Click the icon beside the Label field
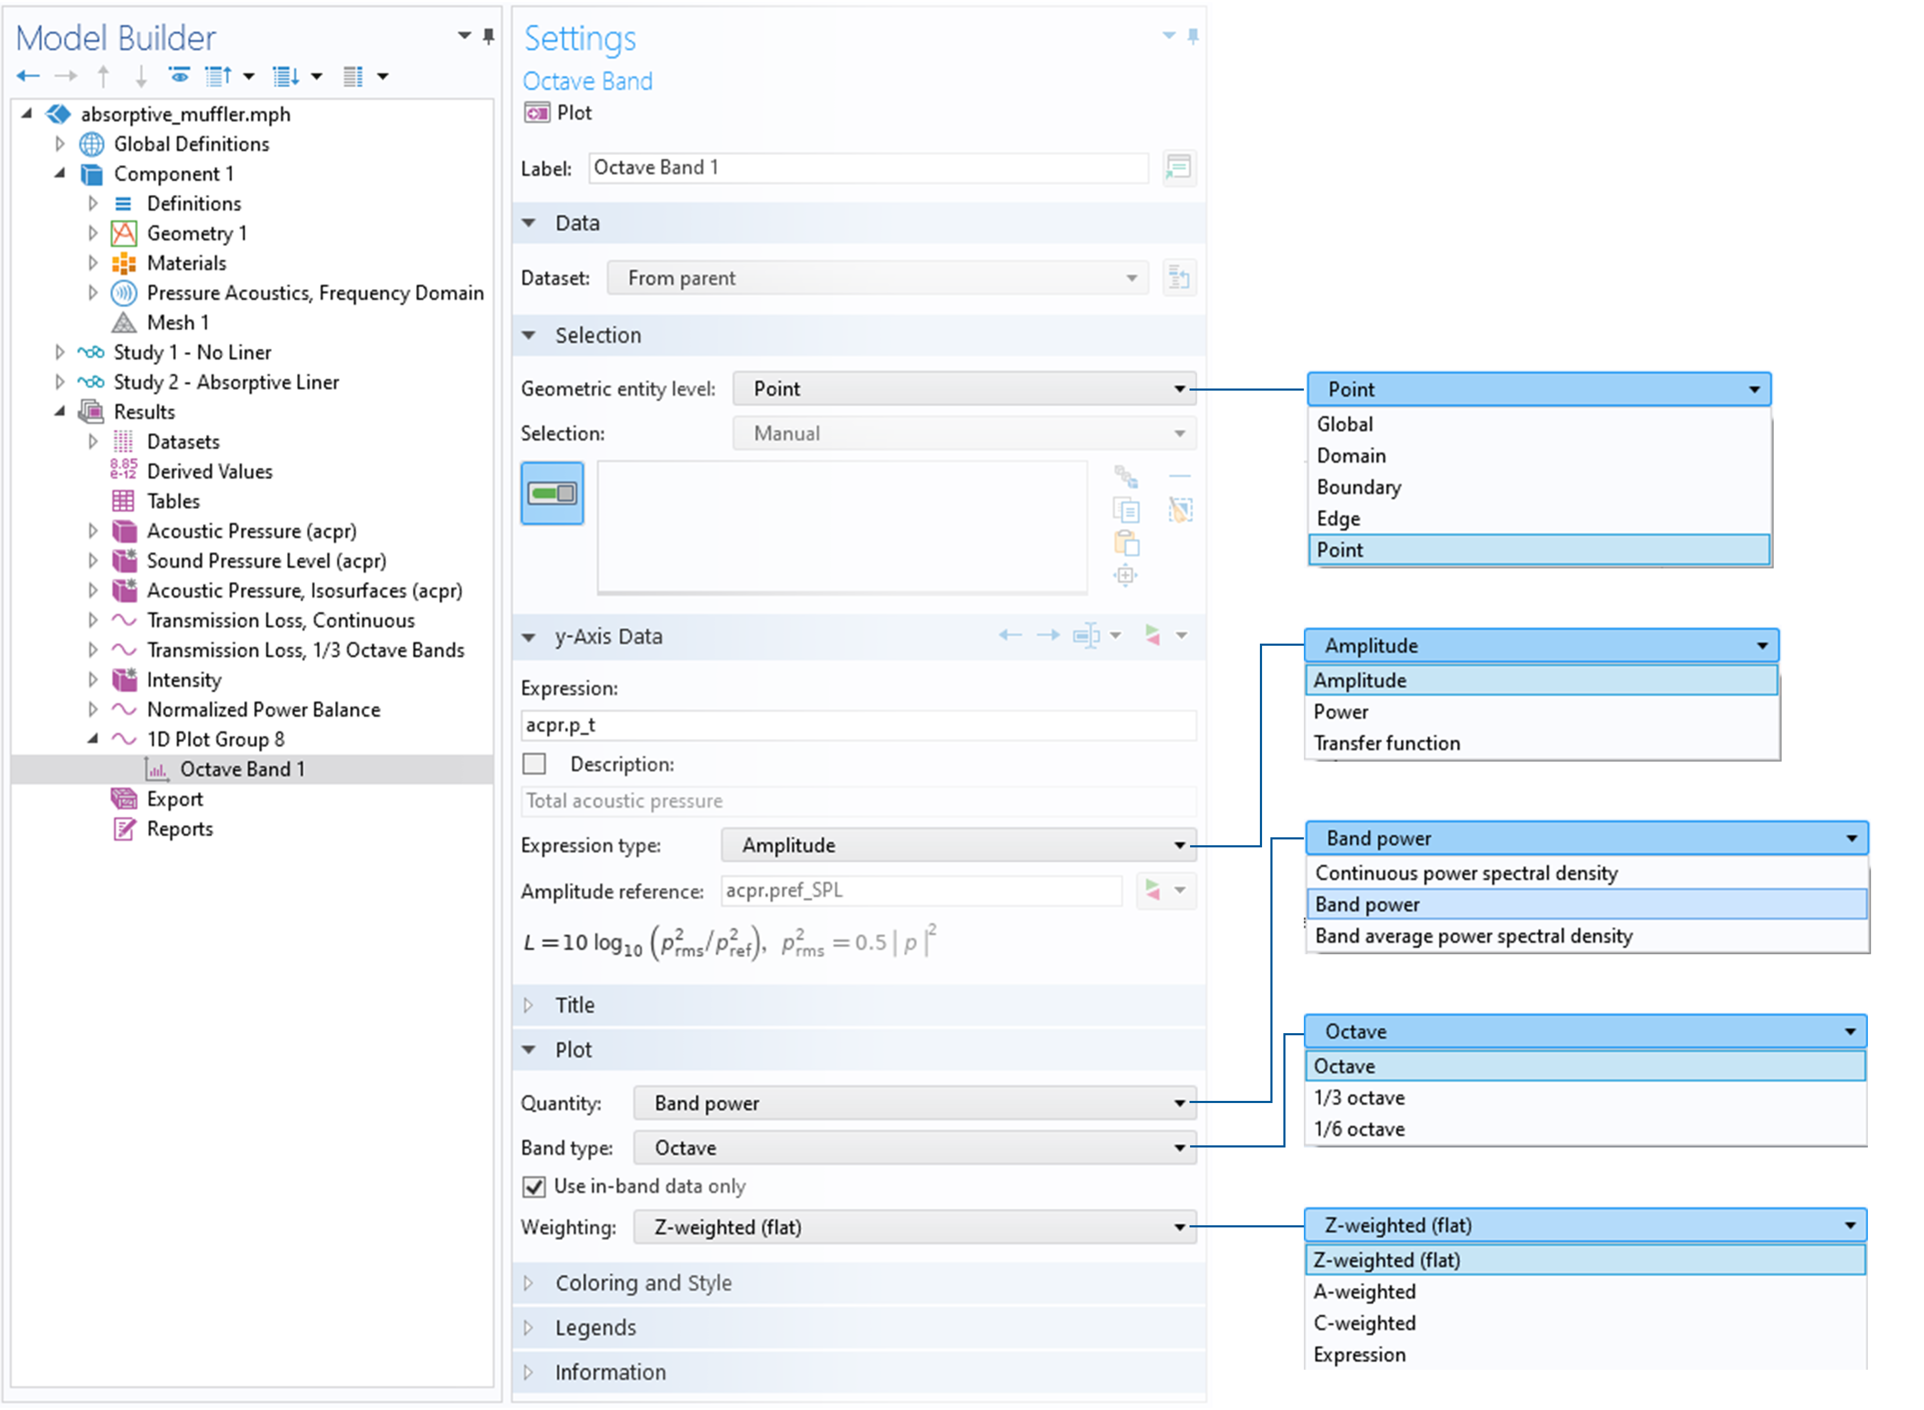Image resolution: width=1924 pixels, height=1410 pixels. coord(1178,167)
